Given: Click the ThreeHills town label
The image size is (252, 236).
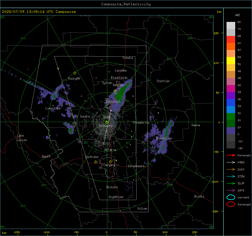Looking at the screenshot, I should [141, 123].
